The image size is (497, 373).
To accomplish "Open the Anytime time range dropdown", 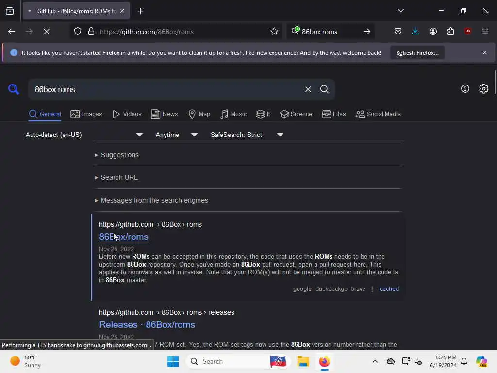I will point(177,135).
